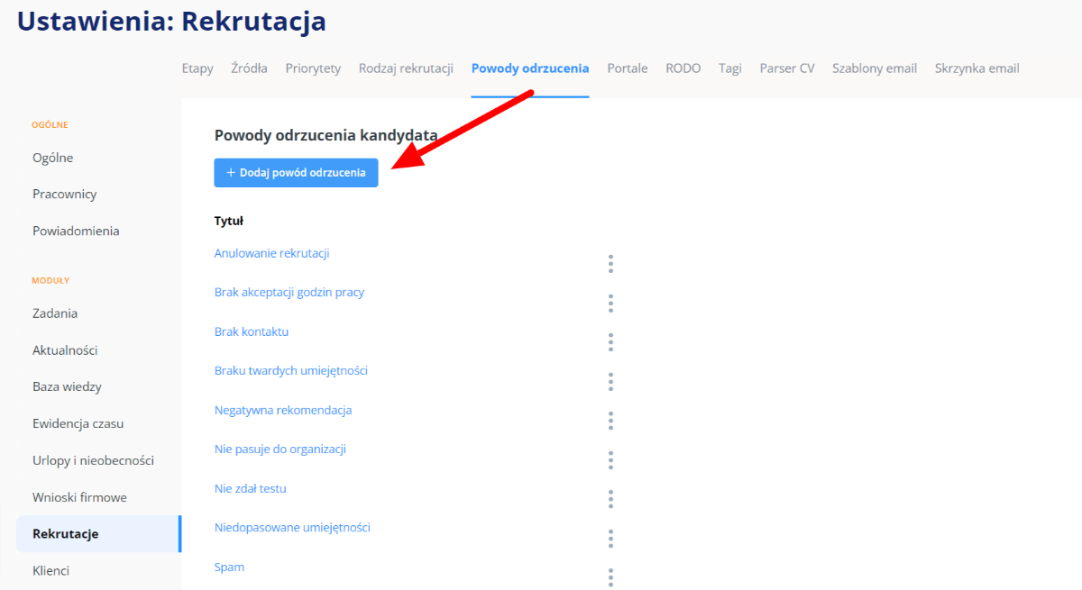
Task: Open the Szablony email tab
Action: 874,68
